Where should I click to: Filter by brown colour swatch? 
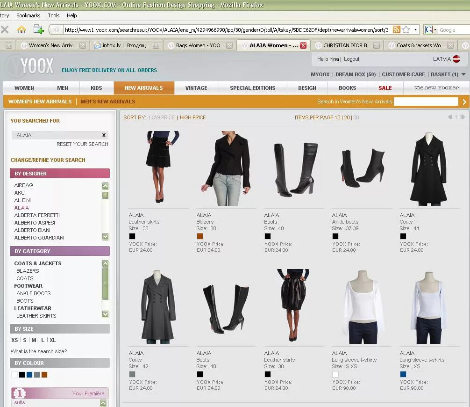44,375
